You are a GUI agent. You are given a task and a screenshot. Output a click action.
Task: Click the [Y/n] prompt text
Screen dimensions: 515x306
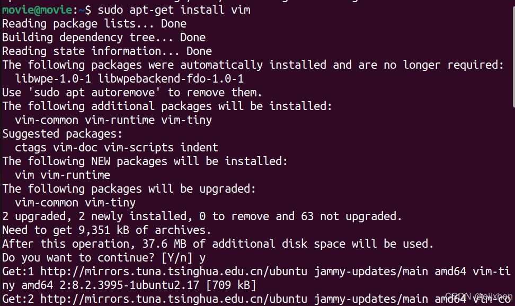coord(177,258)
